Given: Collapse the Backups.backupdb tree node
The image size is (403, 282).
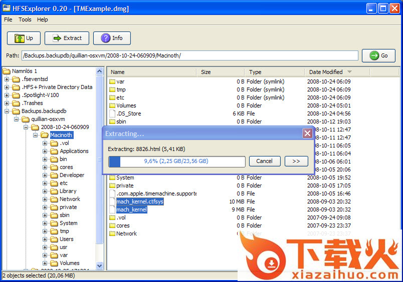Looking at the screenshot, I should [x=7, y=111].
